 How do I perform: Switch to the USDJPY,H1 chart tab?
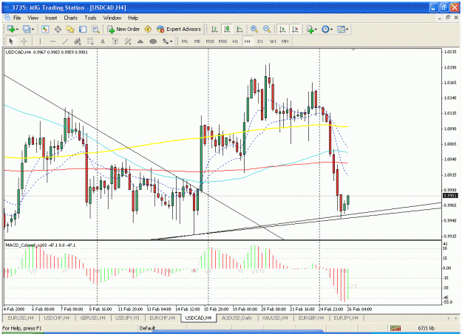click(127, 318)
